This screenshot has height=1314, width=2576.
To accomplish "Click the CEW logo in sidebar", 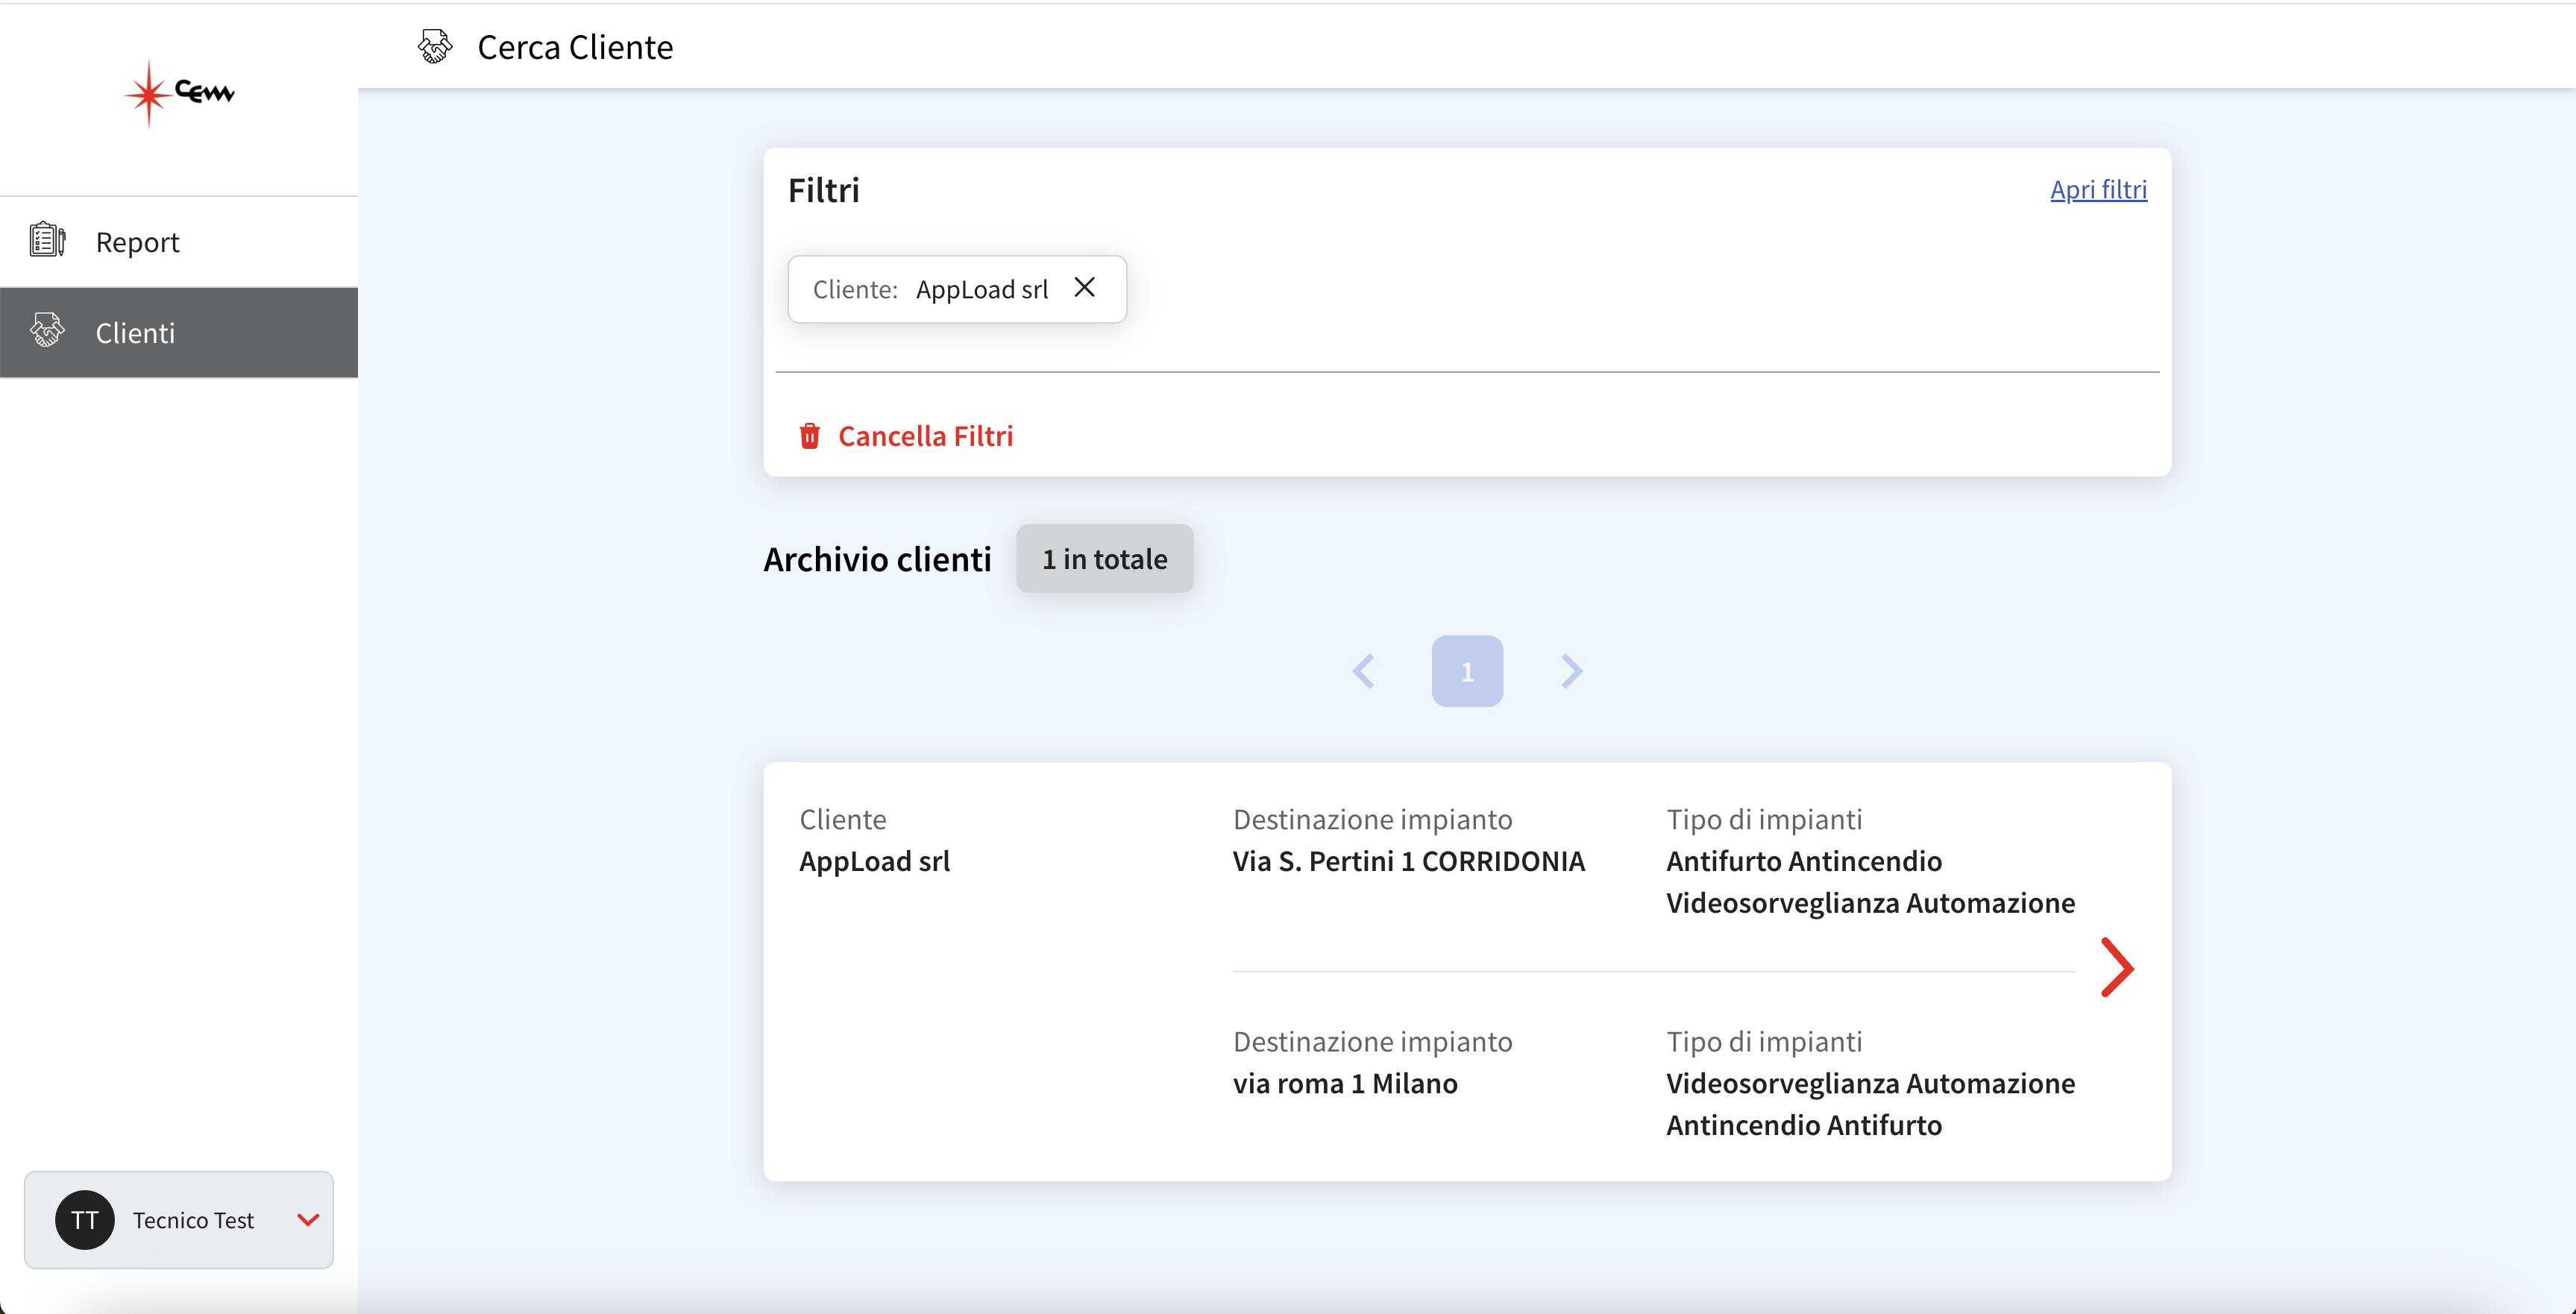I will coord(180,93).
